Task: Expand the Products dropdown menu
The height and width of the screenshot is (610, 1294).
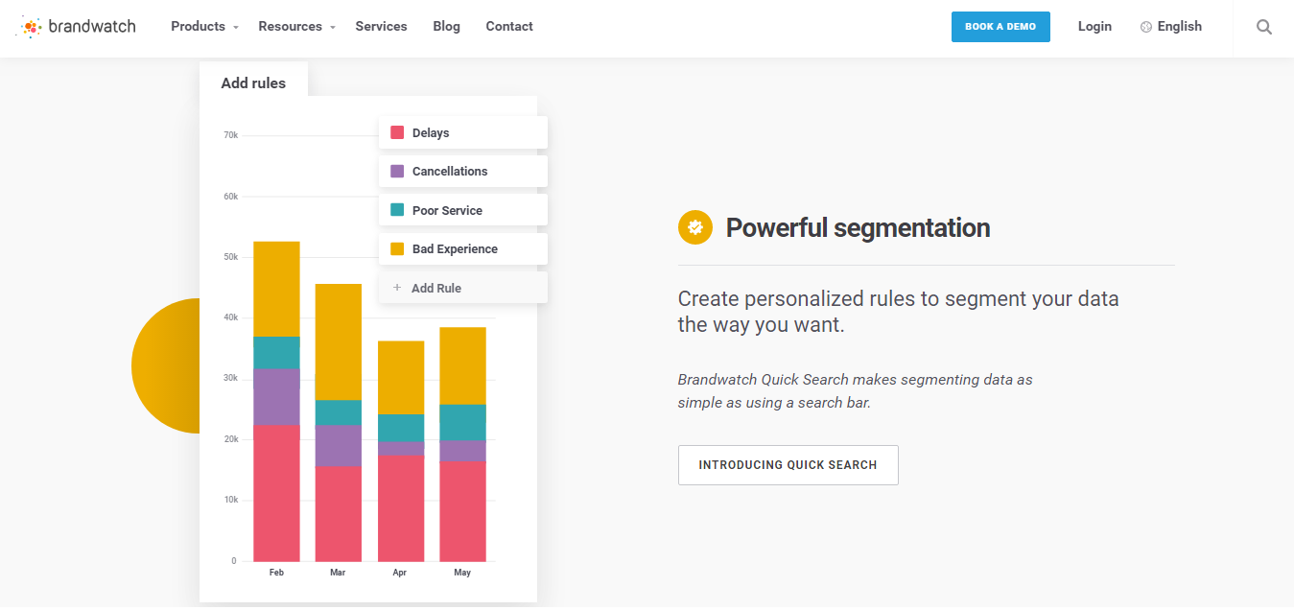Action: click(204, 27)
